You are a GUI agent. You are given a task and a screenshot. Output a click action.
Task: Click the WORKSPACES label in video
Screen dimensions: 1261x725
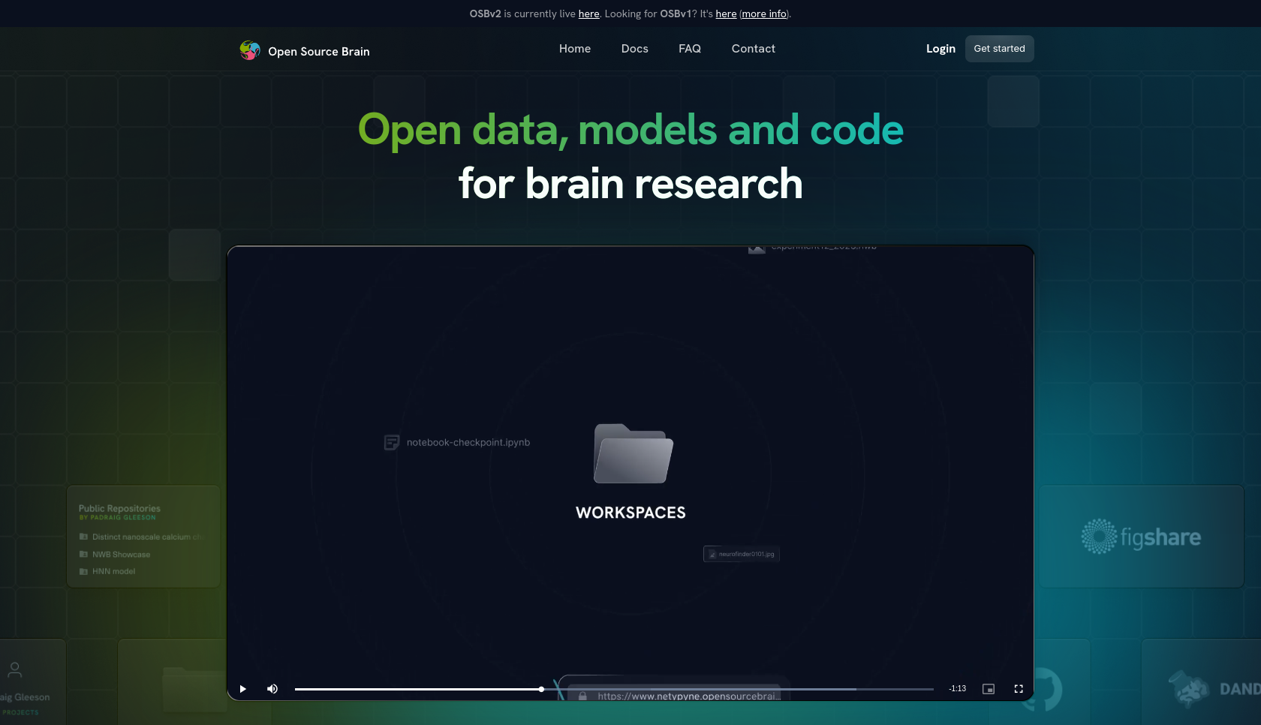tap(630, 513)
